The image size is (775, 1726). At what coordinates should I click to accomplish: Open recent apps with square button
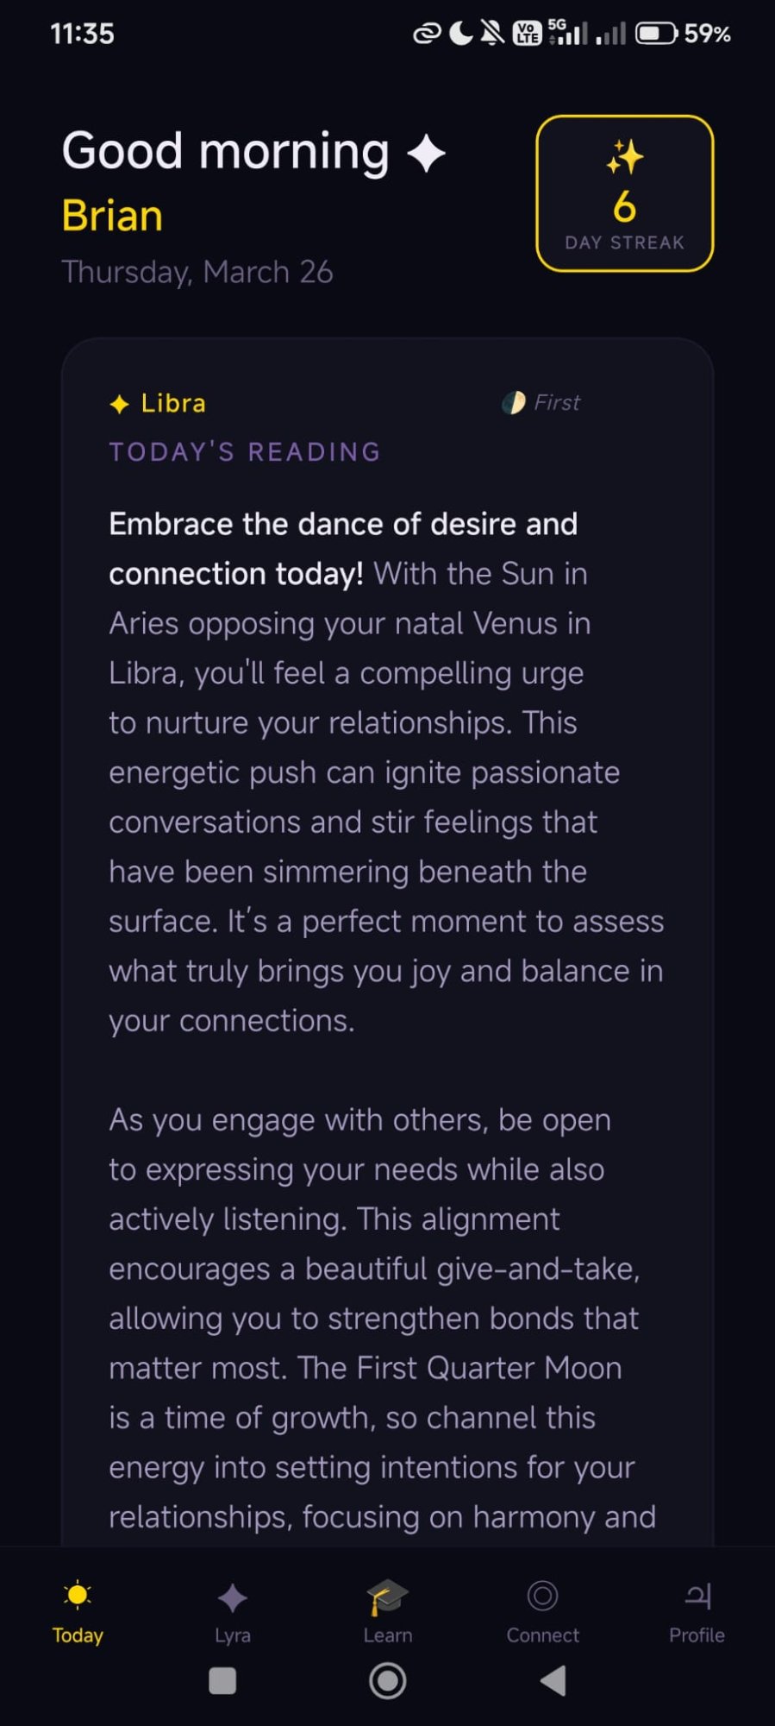click(222, 1681)
